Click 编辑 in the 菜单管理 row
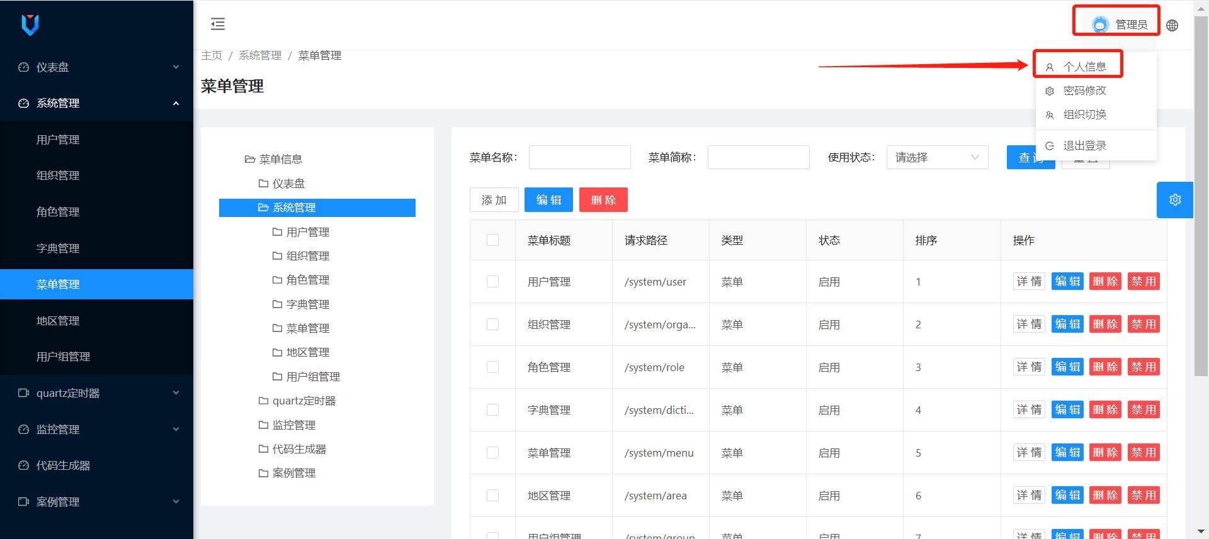The height and width of the screenshot is (539, 1209). (1067, 453)
